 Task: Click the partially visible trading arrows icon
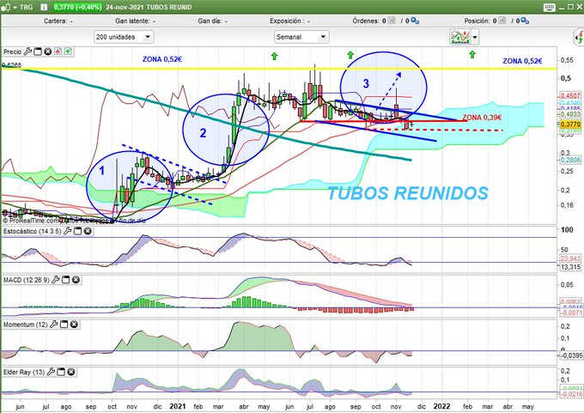pyautogui.click(x=579, y=37)
